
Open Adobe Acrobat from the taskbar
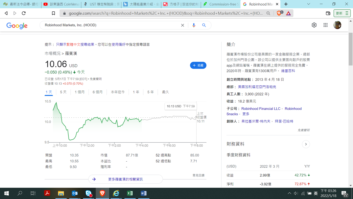(47, 193)
